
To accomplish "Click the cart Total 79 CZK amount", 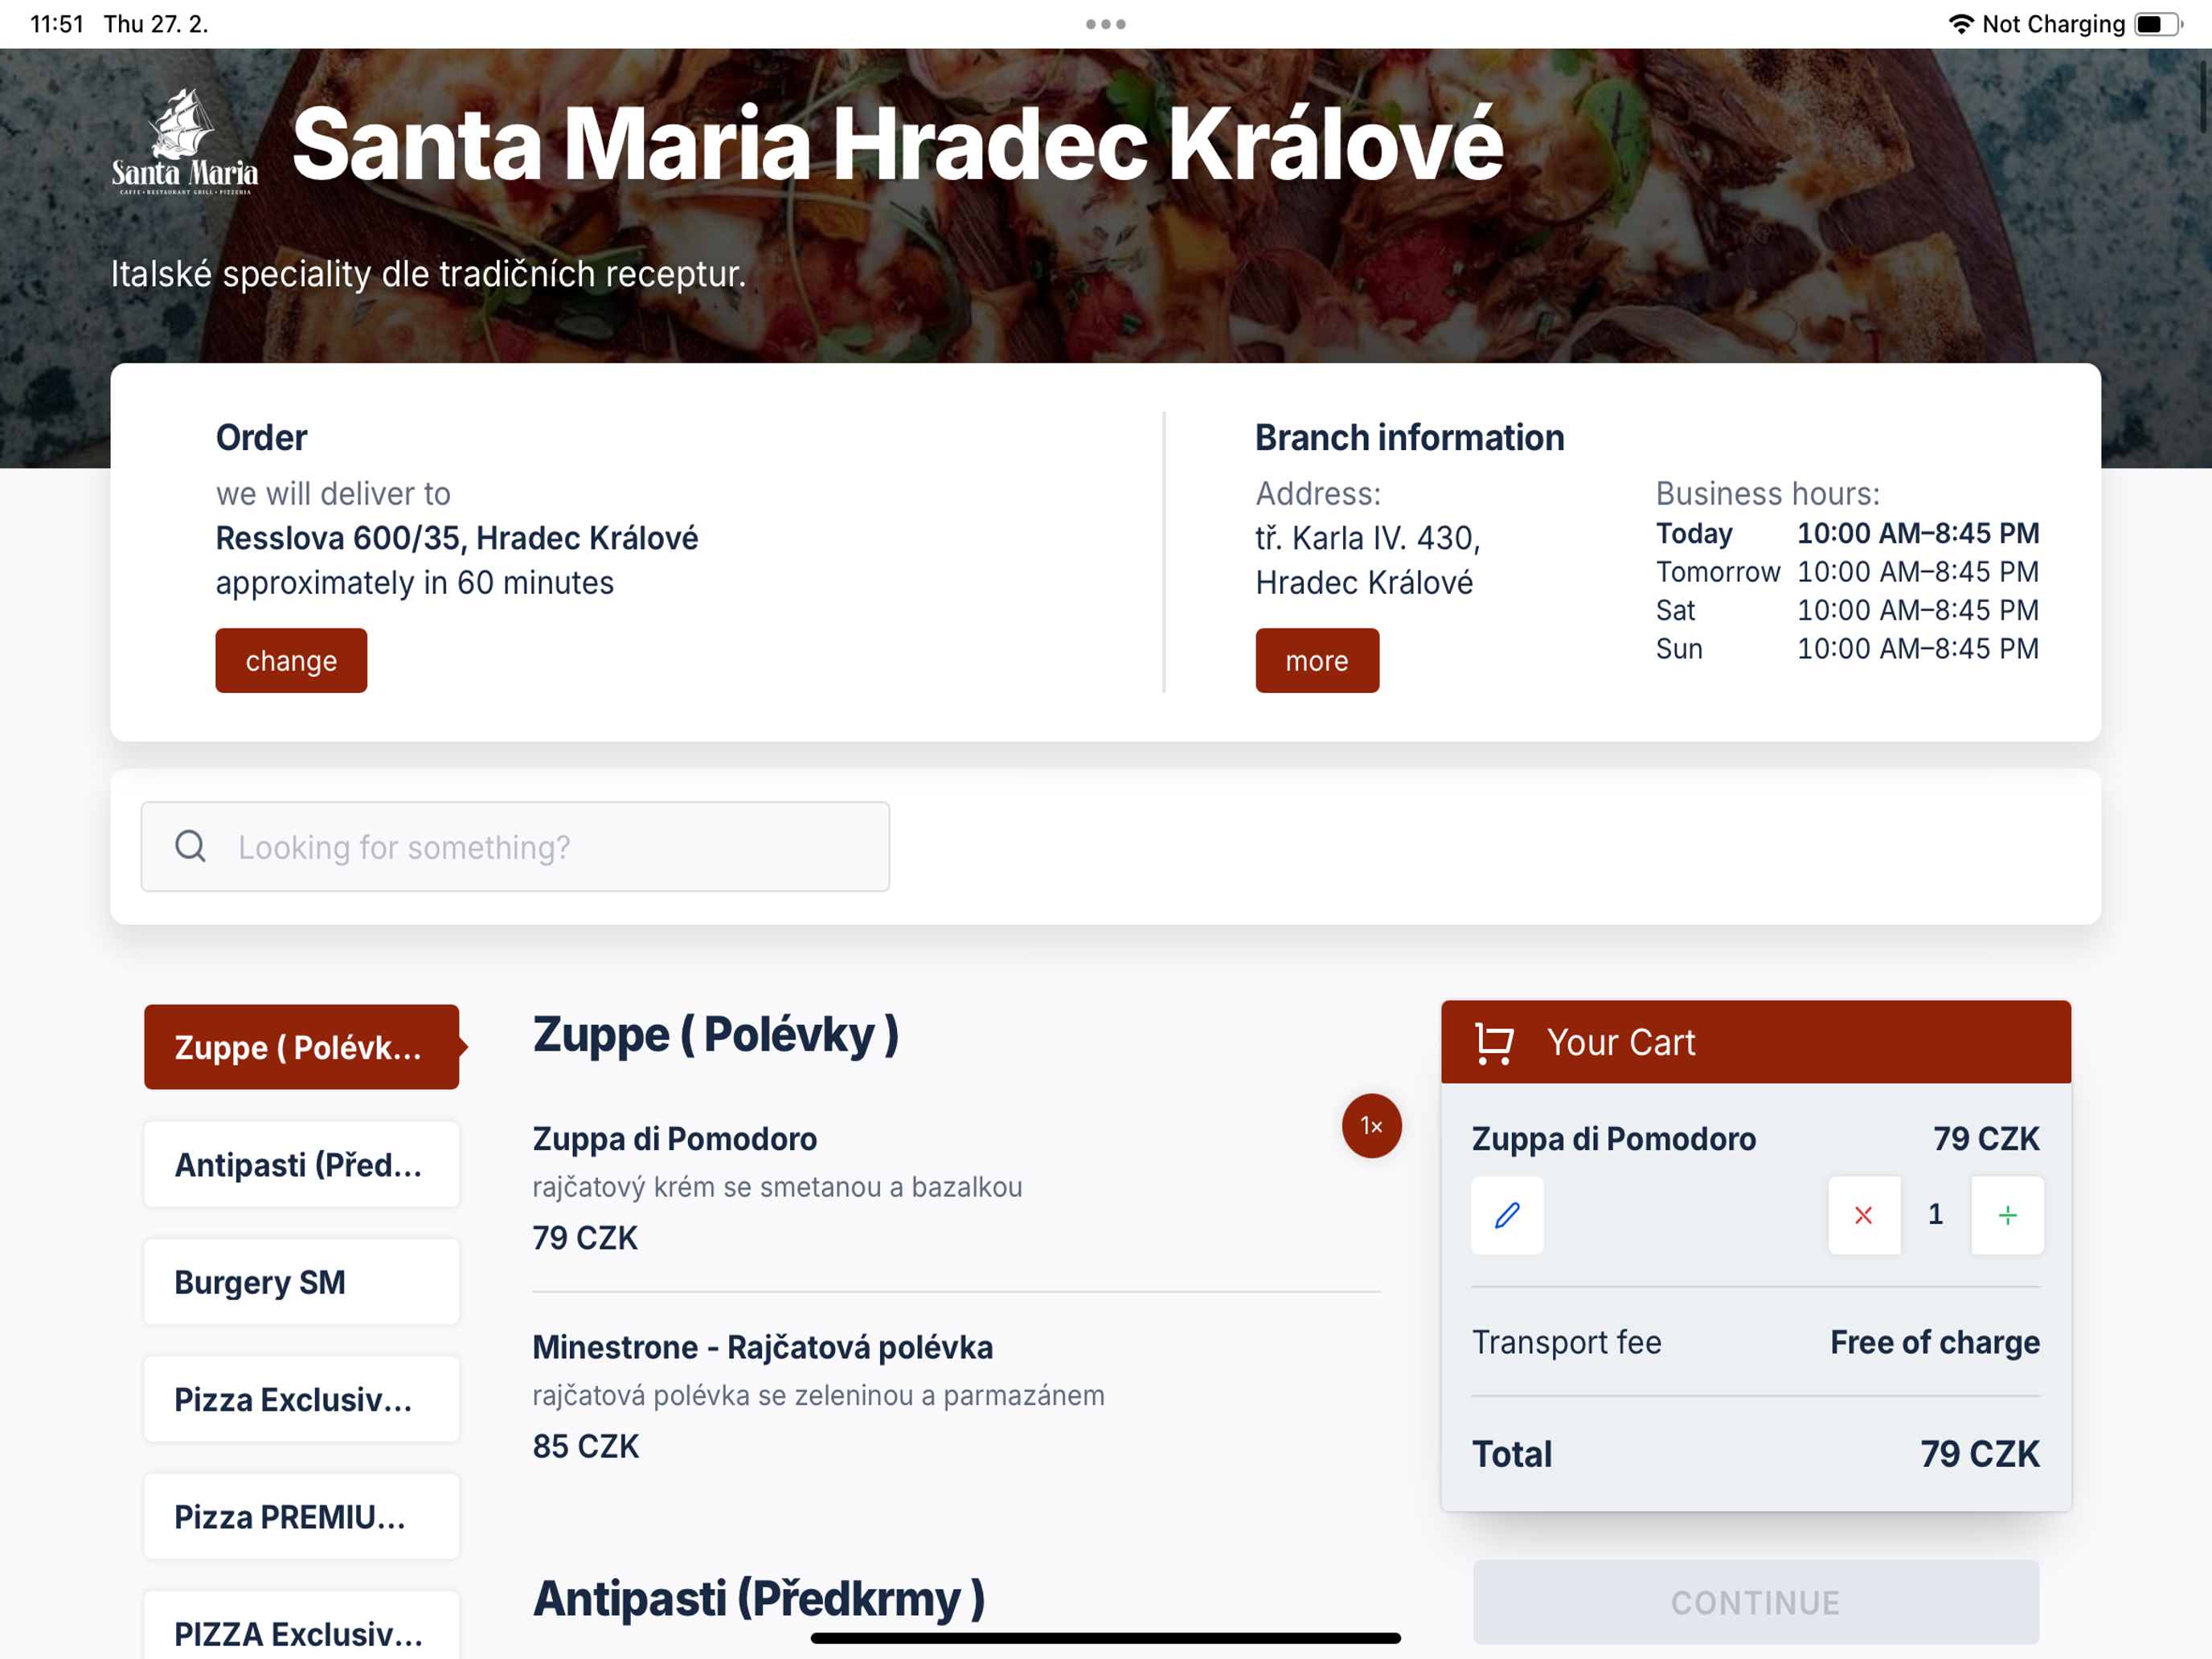I will (x=1980, y=1454).
